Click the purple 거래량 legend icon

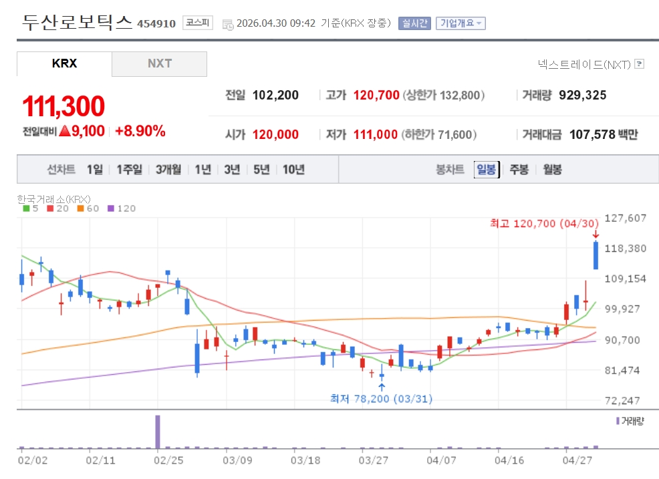618,421
